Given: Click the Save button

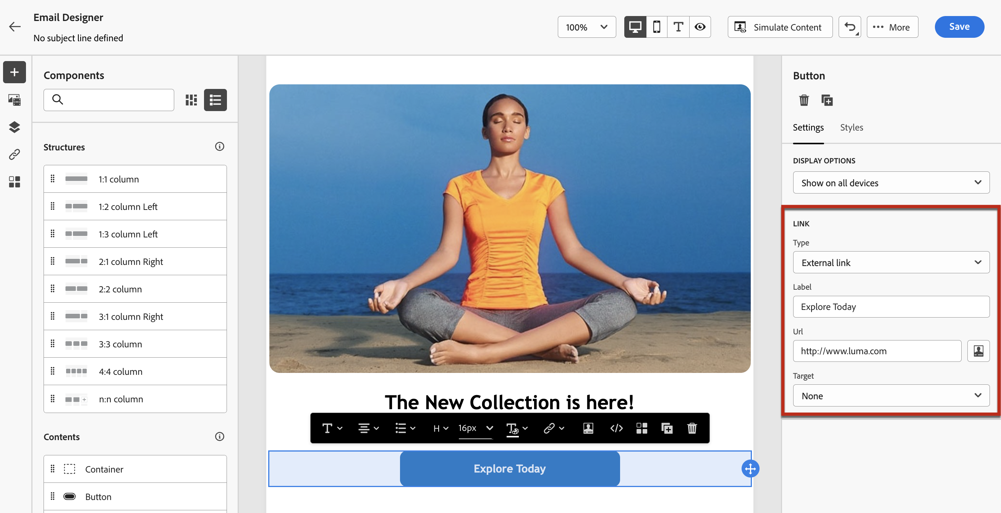Looking at the screenshot, I should pos(959,27).
